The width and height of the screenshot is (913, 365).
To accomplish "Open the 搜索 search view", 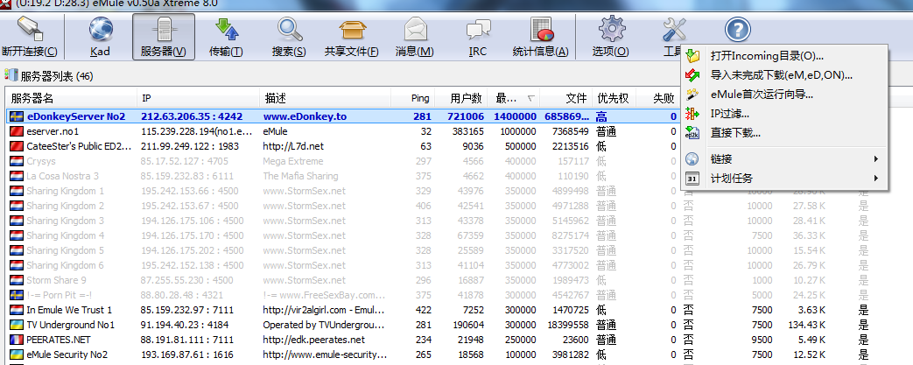I will [x=289, y=37].
